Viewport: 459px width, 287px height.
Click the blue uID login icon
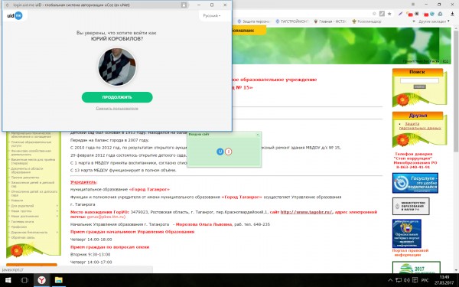[x=220, y=152]
